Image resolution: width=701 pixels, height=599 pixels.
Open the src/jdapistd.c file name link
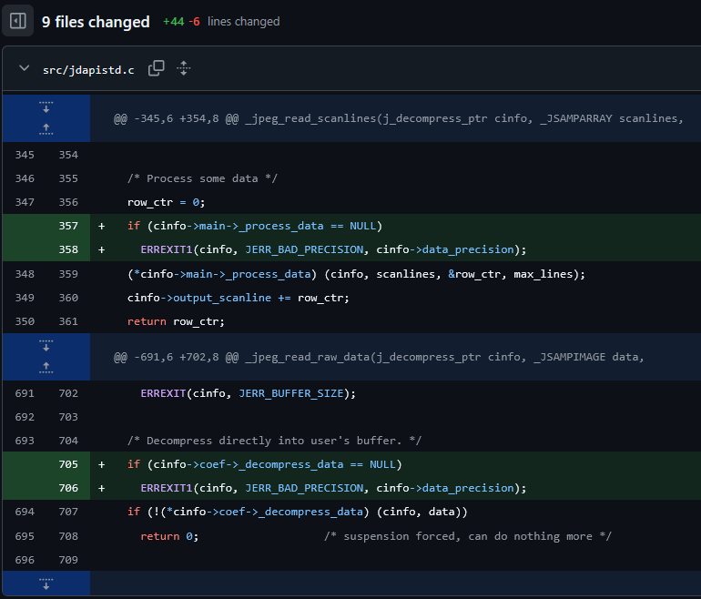(x=87, y=69)
